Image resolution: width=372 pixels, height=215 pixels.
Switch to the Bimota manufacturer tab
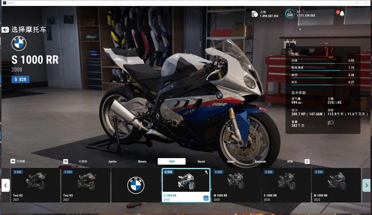pos(142,162)
